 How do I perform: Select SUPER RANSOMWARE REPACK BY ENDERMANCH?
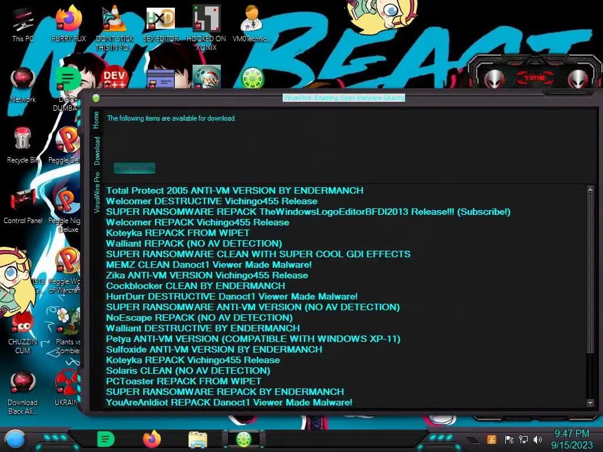click(225, 392)
